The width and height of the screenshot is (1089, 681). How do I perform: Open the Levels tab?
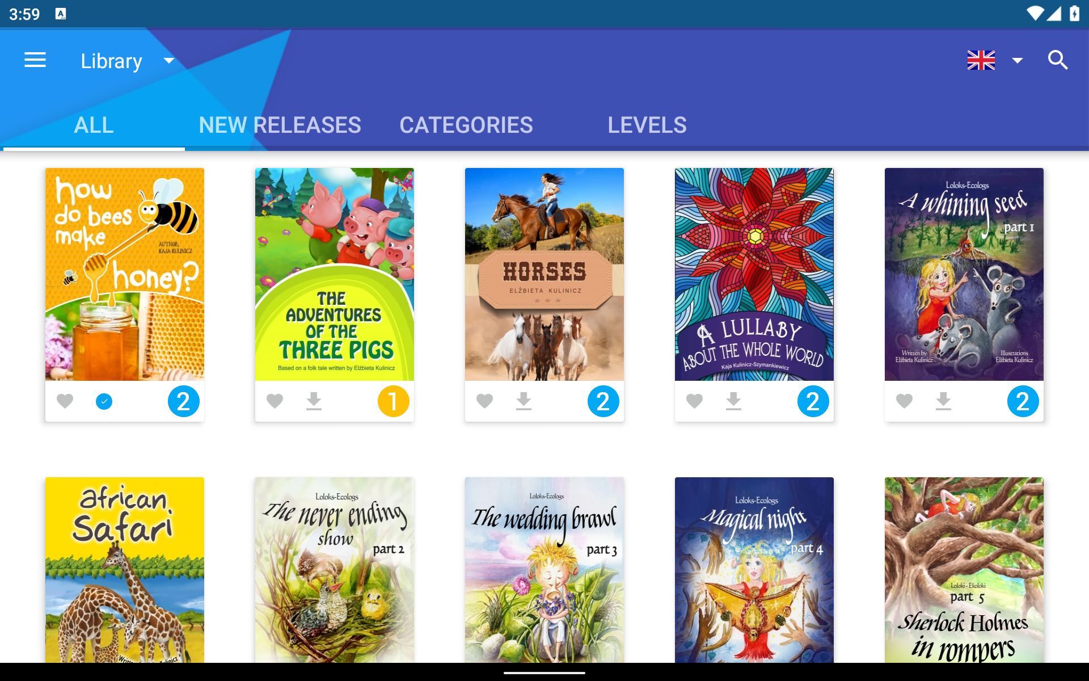(647, 125)
